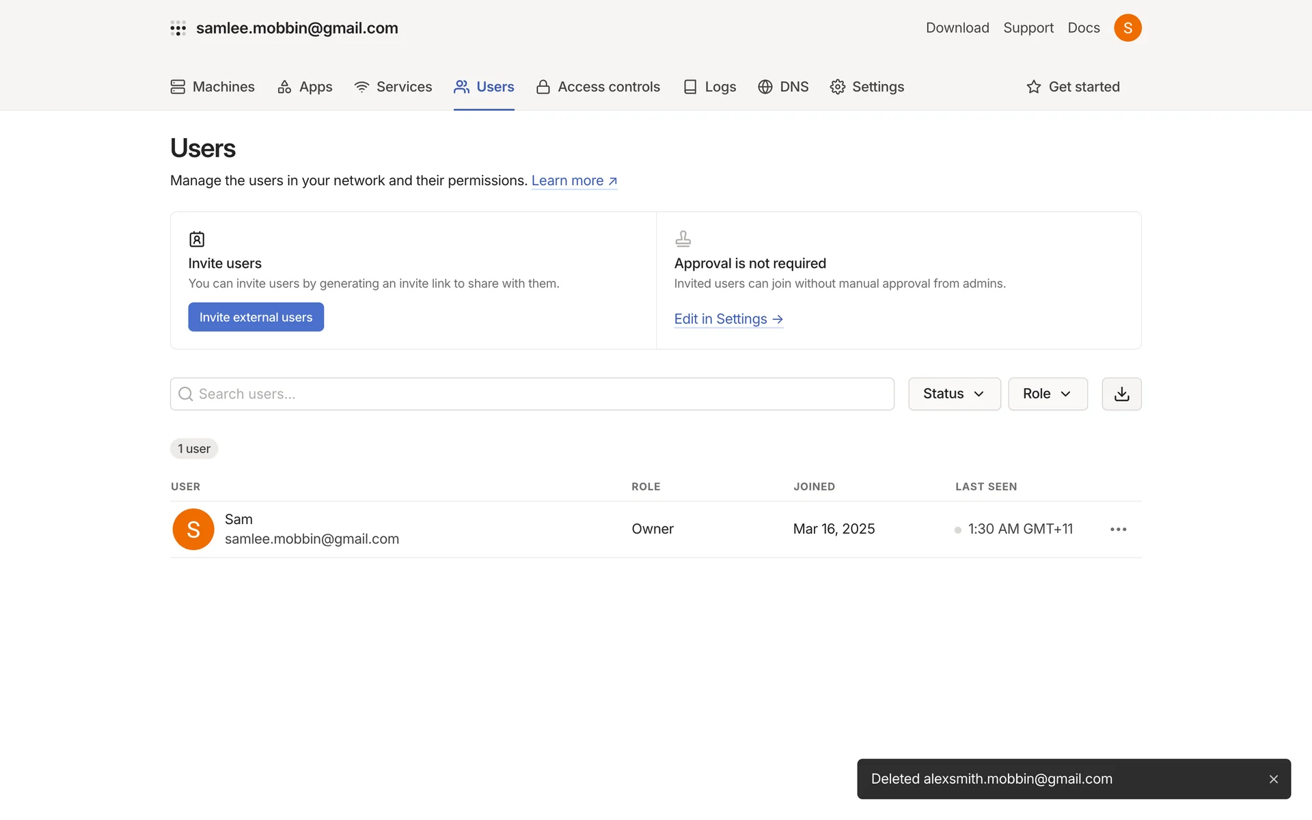Screen dimensions: 1312x820
Task: Focus the Search users field
Action: 532,394
